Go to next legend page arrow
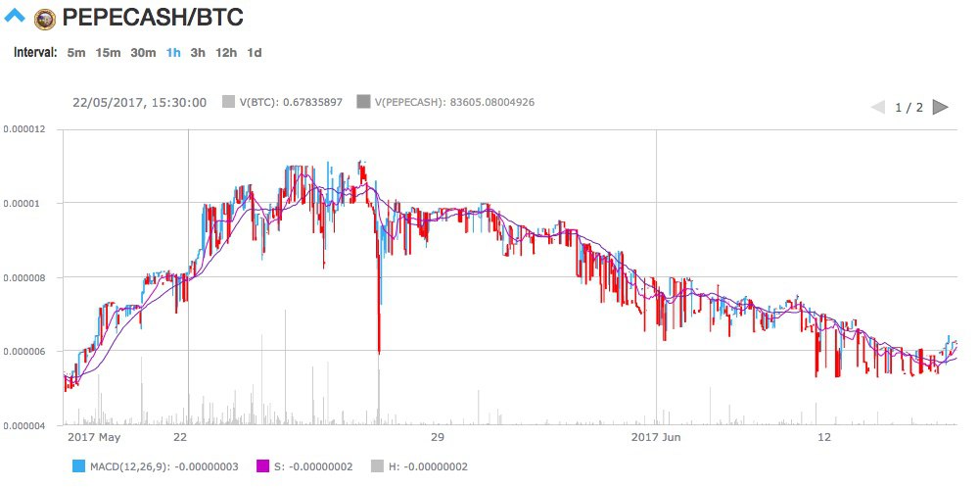 [940, 108]
